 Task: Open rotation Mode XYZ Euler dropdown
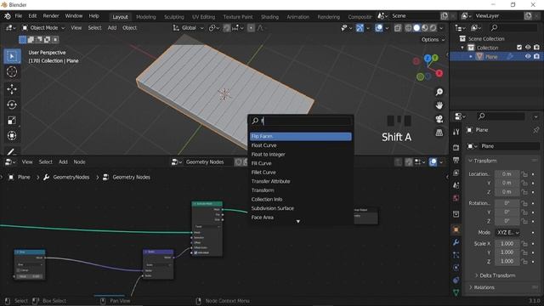pyautogui.click(x=507, y=232)
